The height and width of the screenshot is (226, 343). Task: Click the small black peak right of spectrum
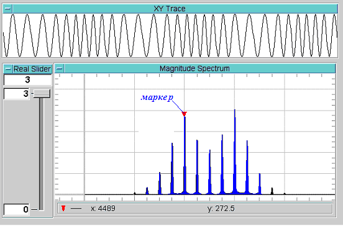point(272,191)
